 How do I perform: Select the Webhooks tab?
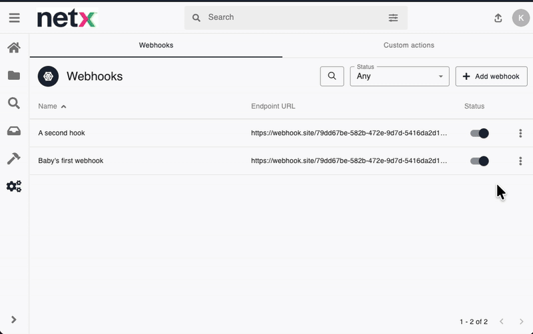click(x=156, y=45)
